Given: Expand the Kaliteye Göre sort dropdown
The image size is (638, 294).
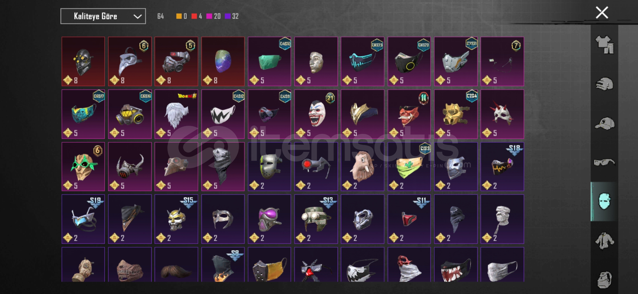Looking at the screenshot, I should [103, 16].
